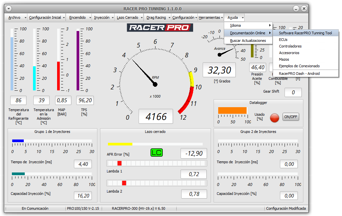Open the Inyección menu

pos(102,18)
